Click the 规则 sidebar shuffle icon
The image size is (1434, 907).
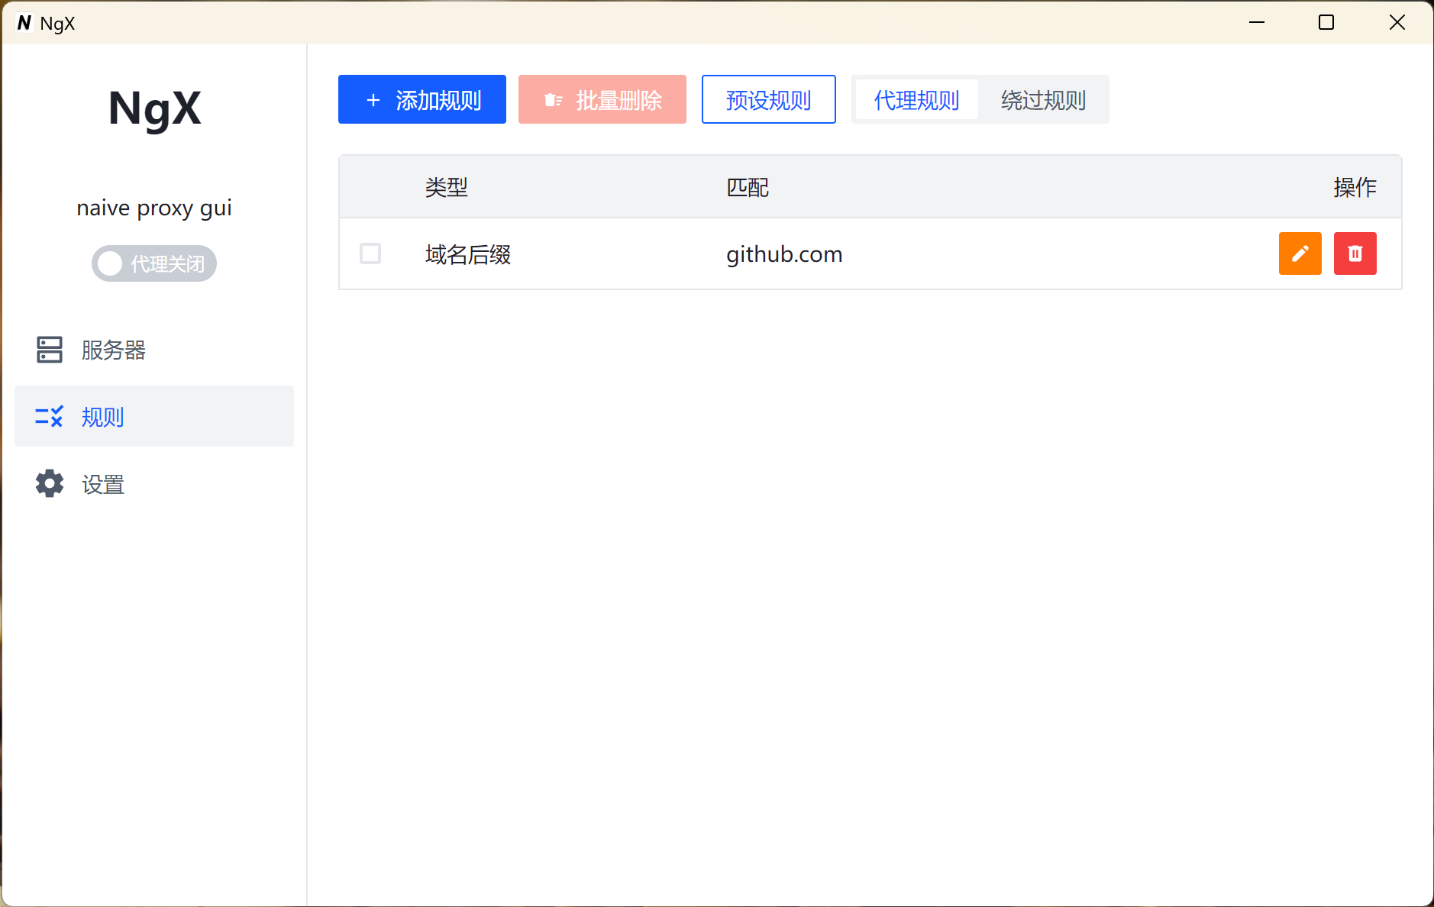49,416
